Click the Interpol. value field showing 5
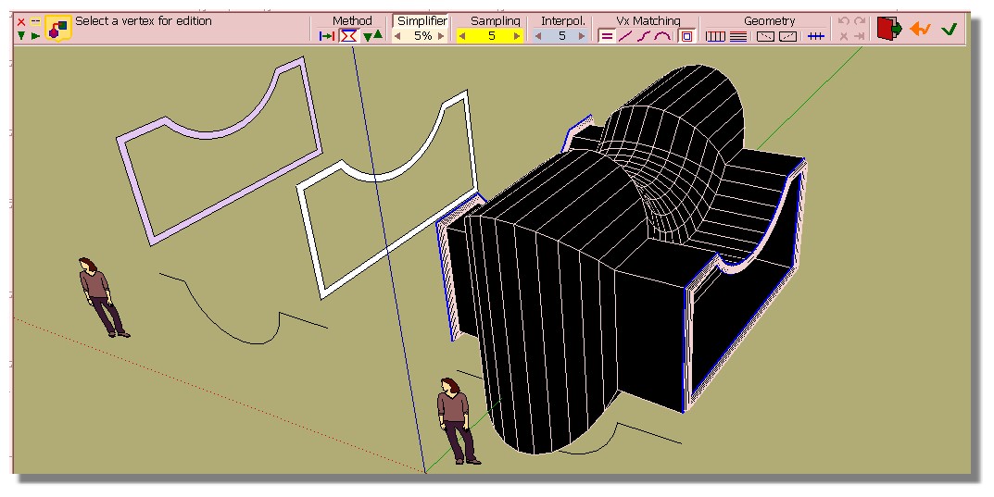 [561, 36]
